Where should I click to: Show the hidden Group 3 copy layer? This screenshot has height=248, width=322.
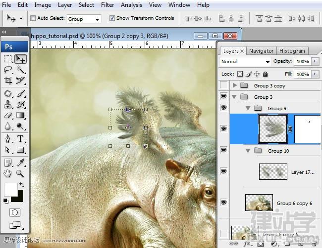tap(223, 85)
